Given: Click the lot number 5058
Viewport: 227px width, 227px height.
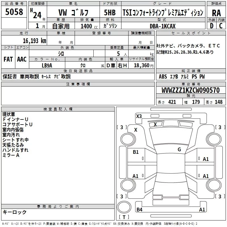Looking at the screenshot, I should pyautogui.click(x=14, y=12).
